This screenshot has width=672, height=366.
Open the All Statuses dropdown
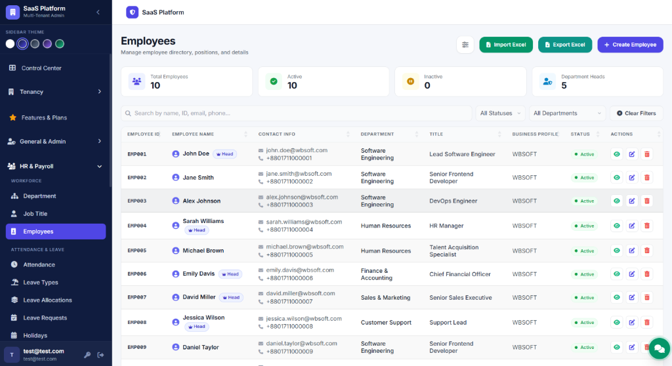click(500, 113)
